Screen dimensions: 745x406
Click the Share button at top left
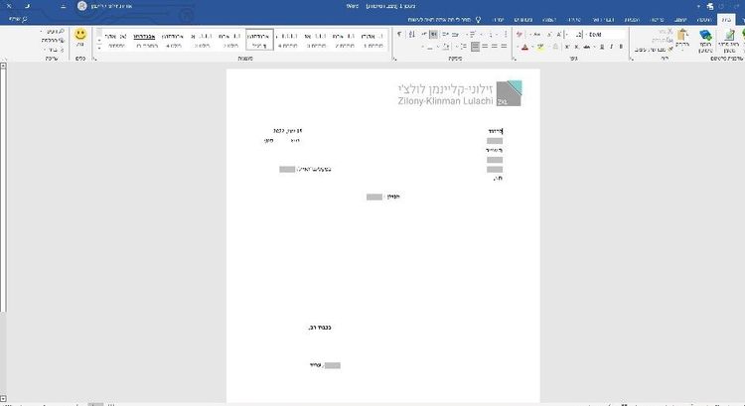(18, 19)
